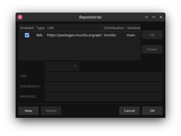Click the Section(s) column header
The width and height of the screenshot is (181, 136).
click(133, 28)
